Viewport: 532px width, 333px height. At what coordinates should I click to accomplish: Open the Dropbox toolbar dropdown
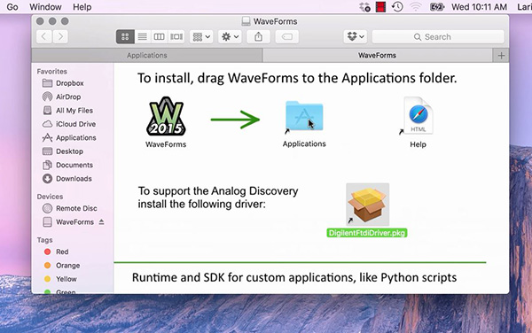[356, 36]
